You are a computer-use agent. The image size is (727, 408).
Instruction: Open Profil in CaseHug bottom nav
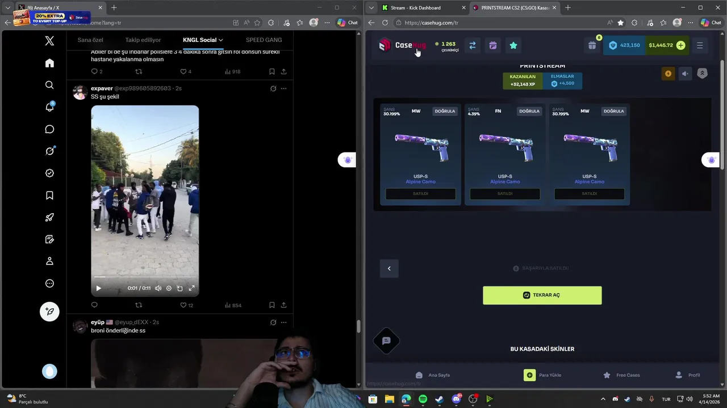click(x=687, y=375)
